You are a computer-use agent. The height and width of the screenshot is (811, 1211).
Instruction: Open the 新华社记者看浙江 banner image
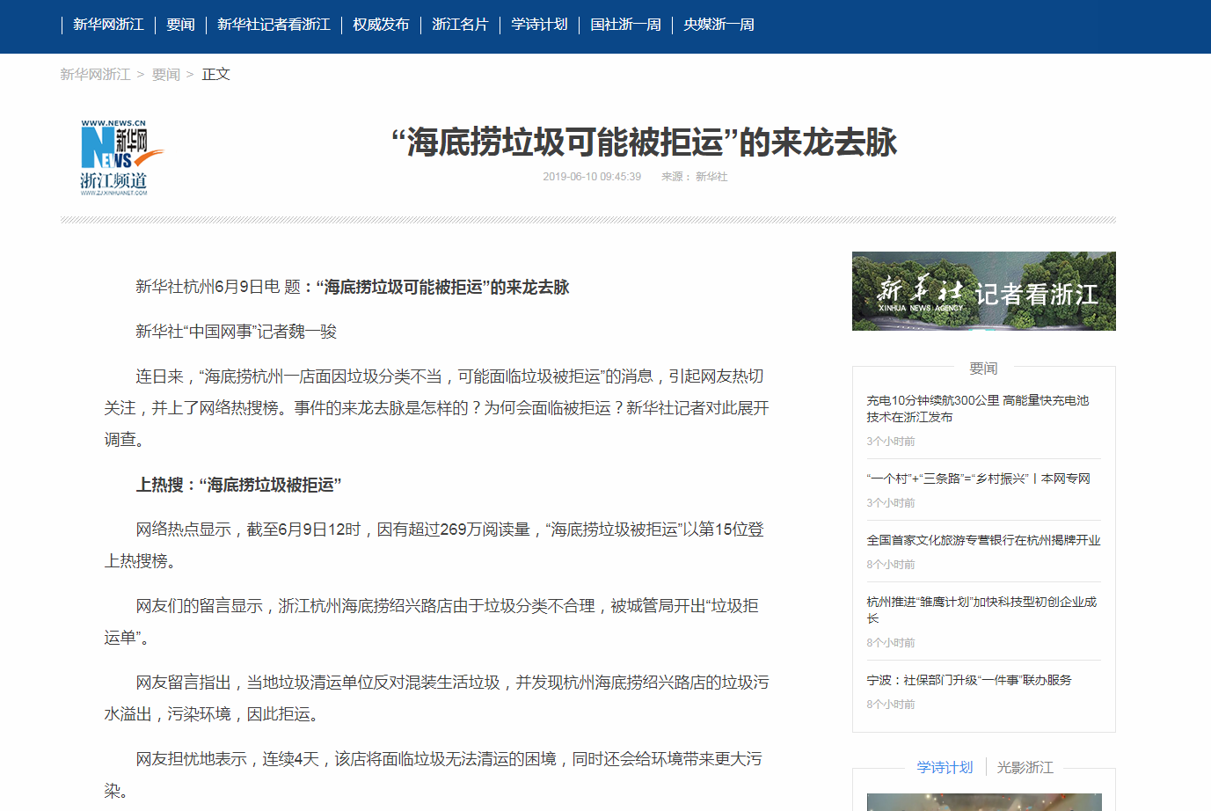tap(983, 291)
